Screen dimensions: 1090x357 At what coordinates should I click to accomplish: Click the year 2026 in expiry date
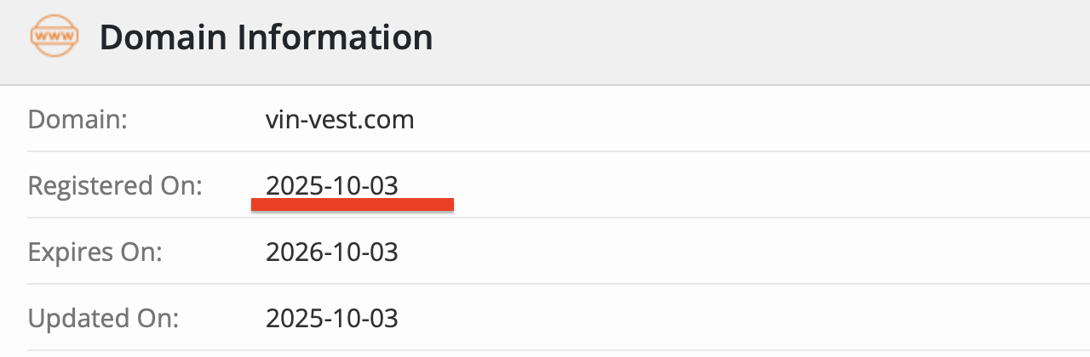pos(290,252)
